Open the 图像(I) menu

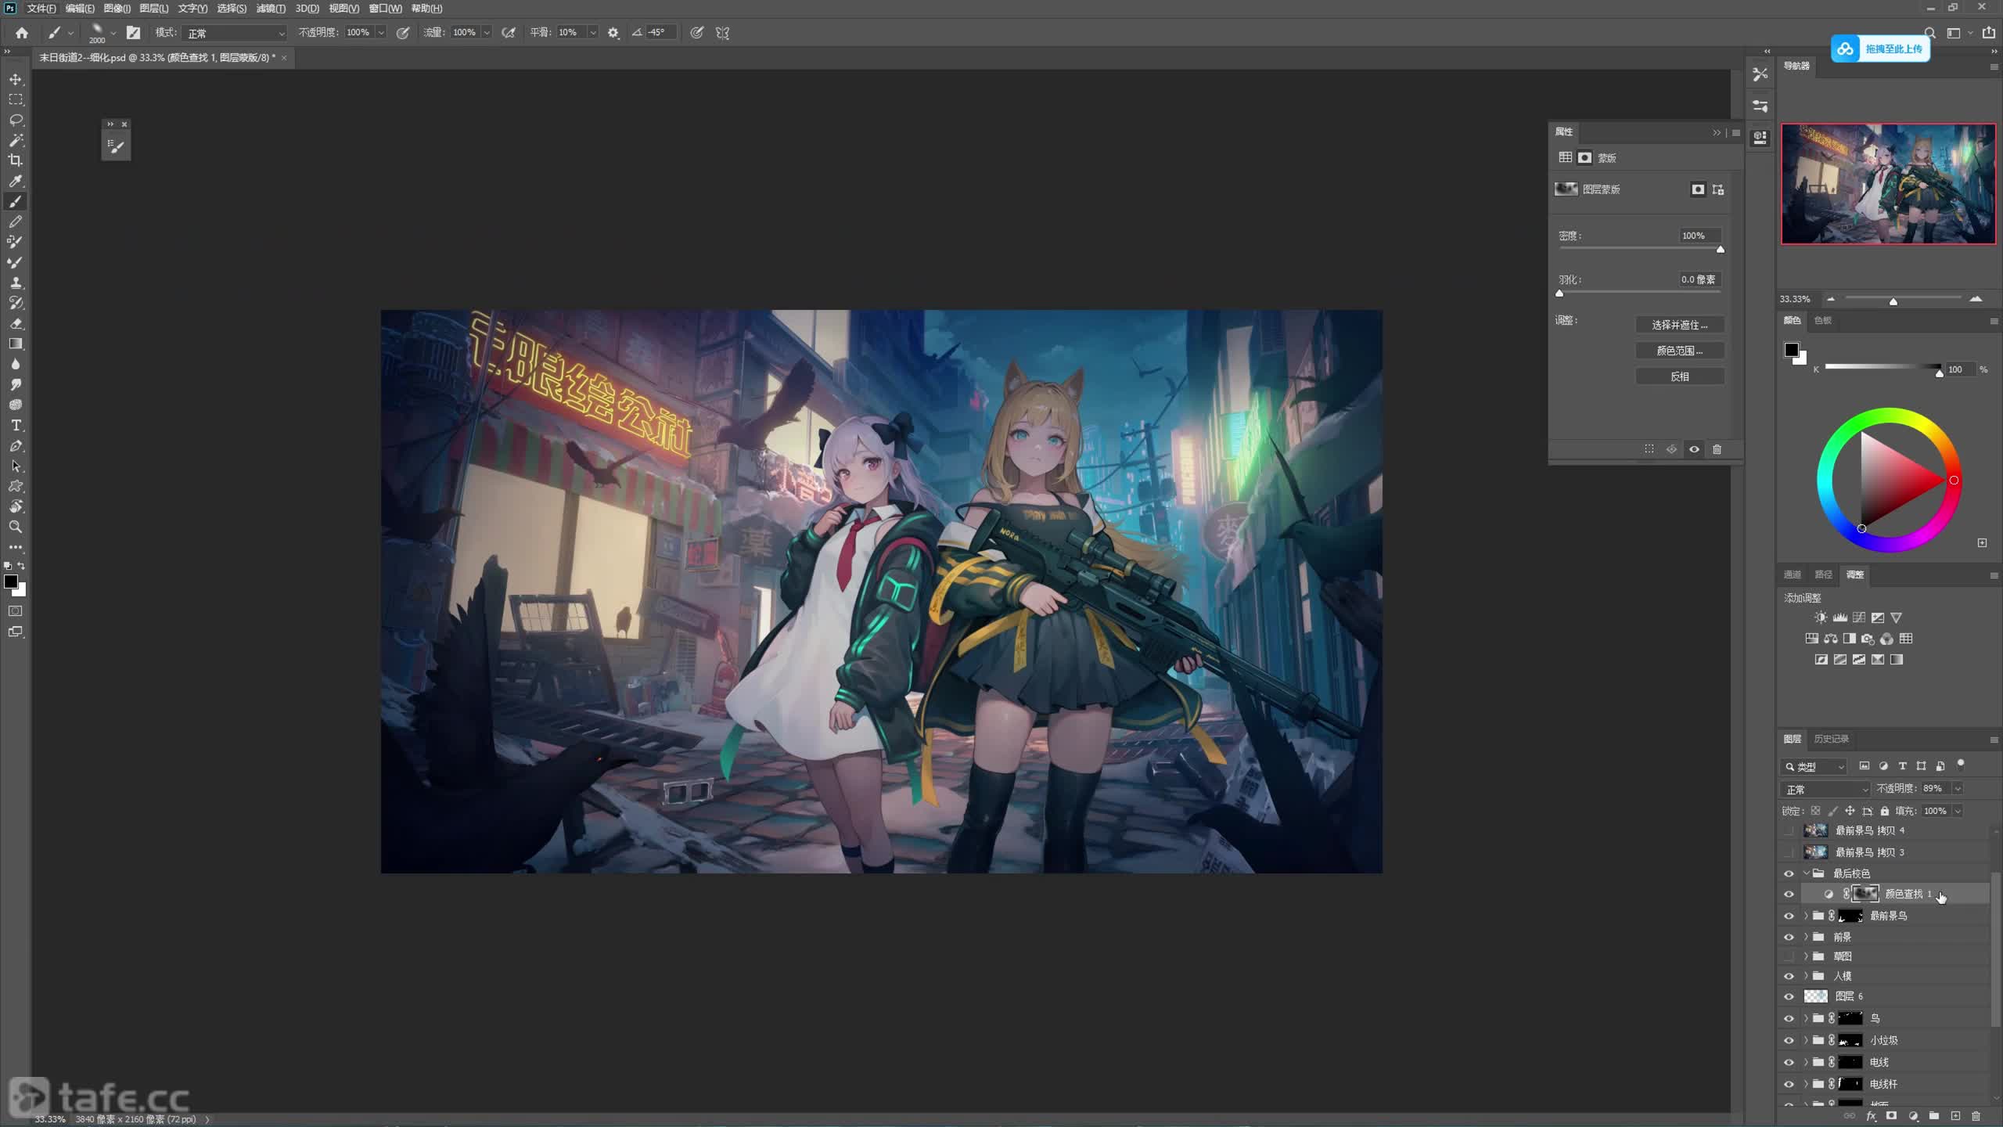[117, 9]
